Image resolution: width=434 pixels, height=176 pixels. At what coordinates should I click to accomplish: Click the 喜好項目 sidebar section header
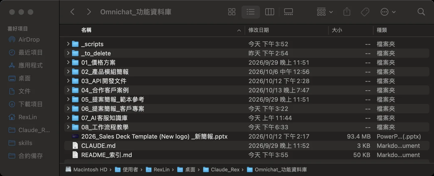click(18, 29)
